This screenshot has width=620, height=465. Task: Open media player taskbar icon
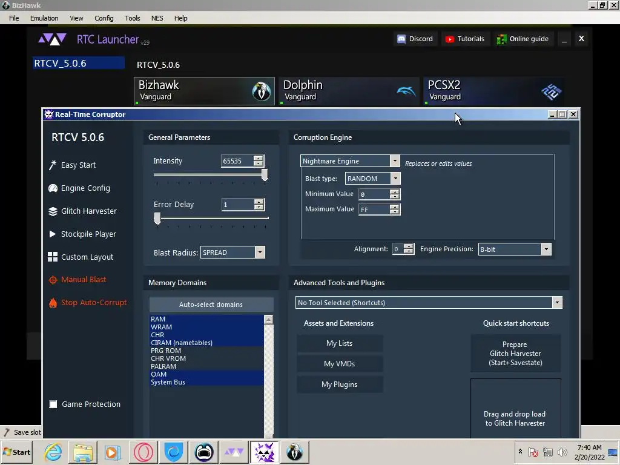tap(113, 452)
